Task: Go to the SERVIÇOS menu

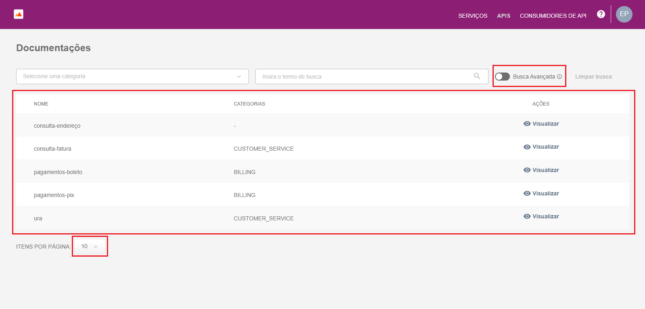Action: [x=472, y=16]
